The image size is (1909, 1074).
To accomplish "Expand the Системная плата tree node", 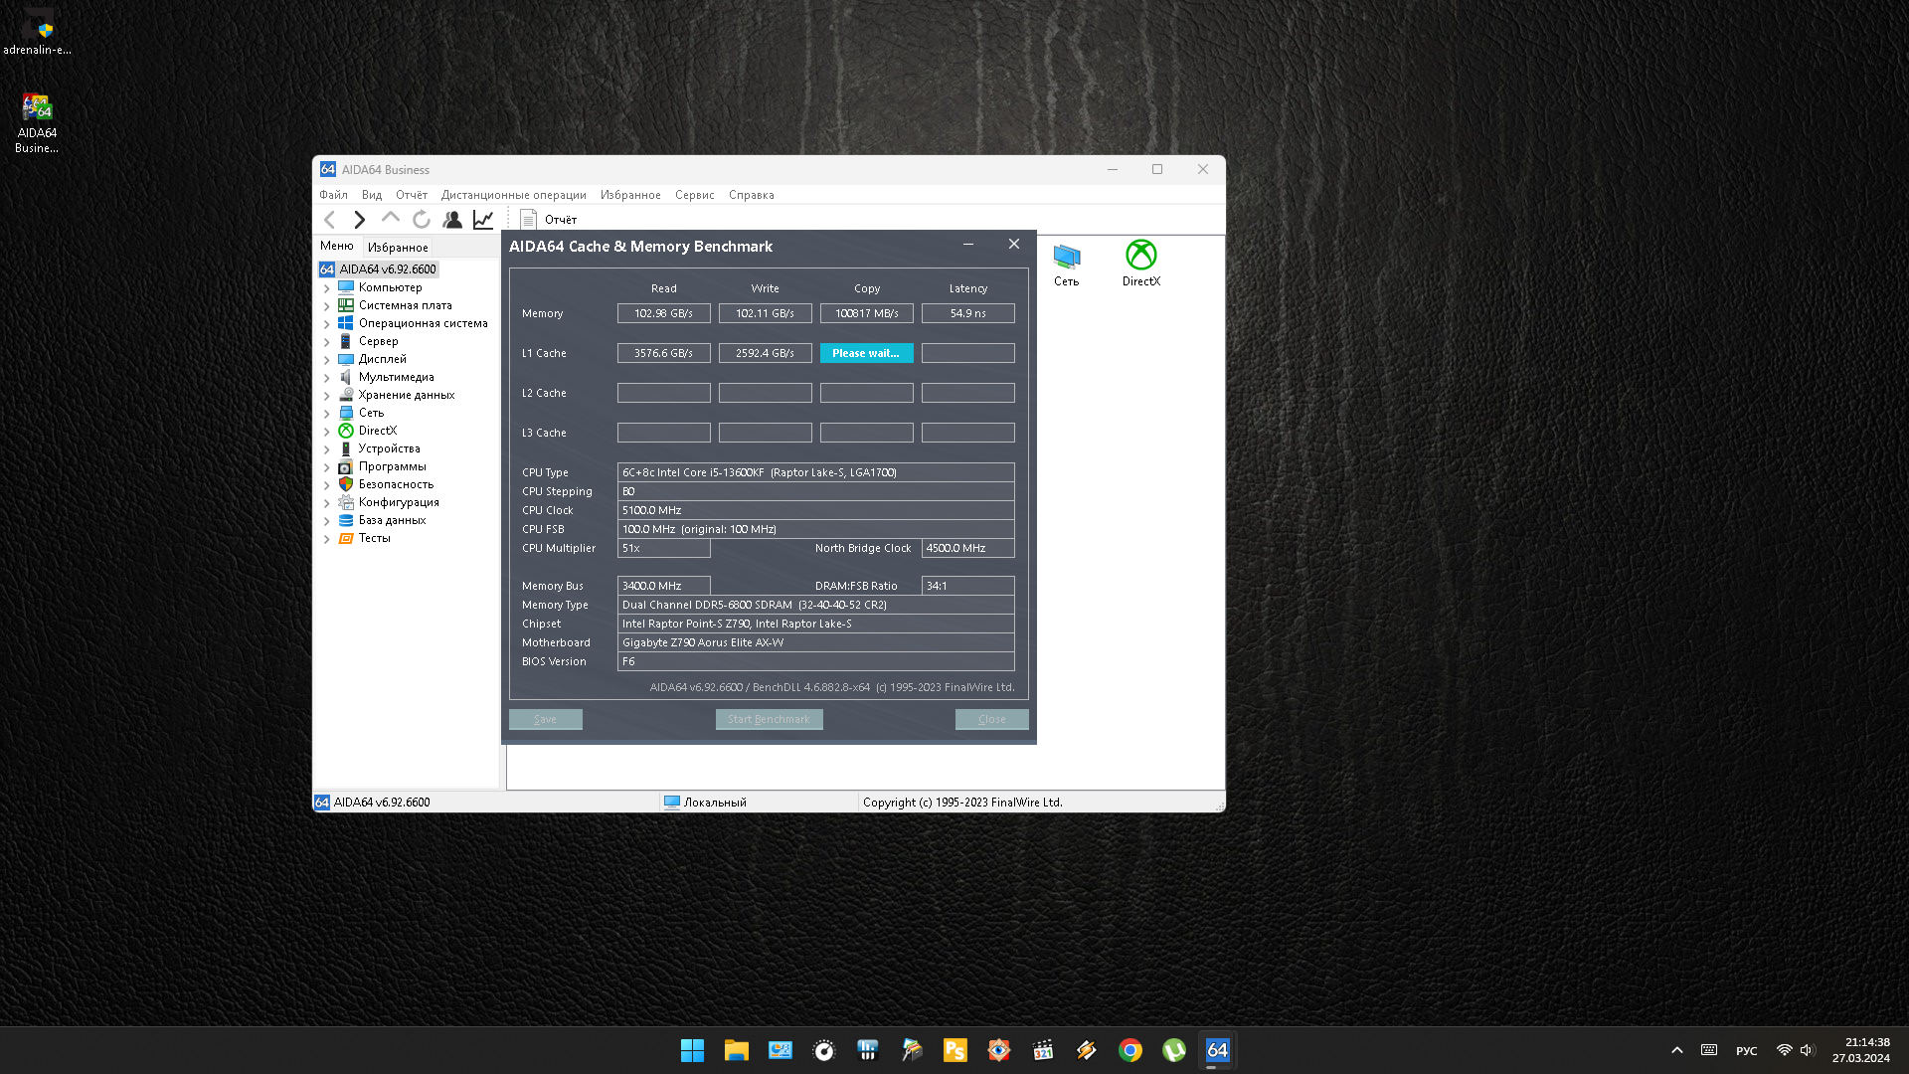I will click(326, 306).
